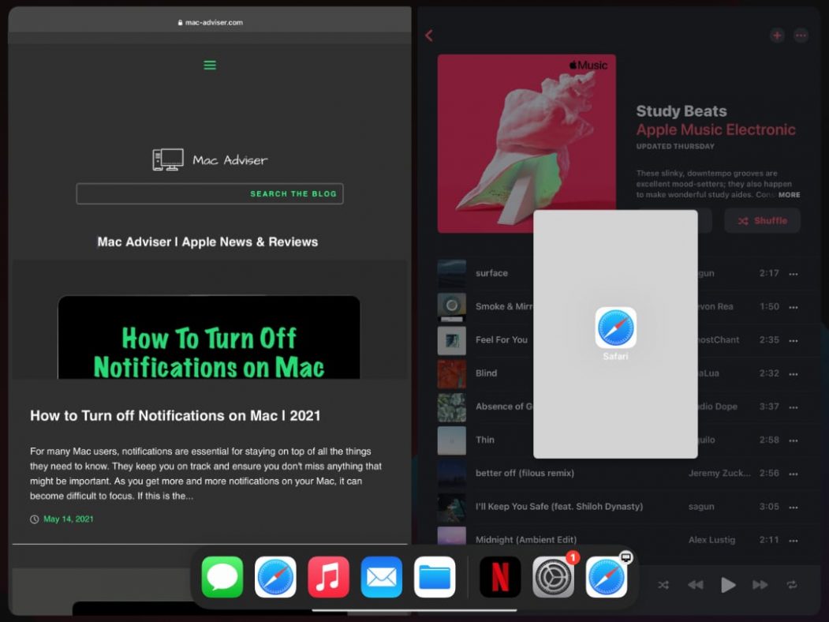This screenshot has height=622, width=829.
Task: Open the Files app from the dock
Action: 434,577
